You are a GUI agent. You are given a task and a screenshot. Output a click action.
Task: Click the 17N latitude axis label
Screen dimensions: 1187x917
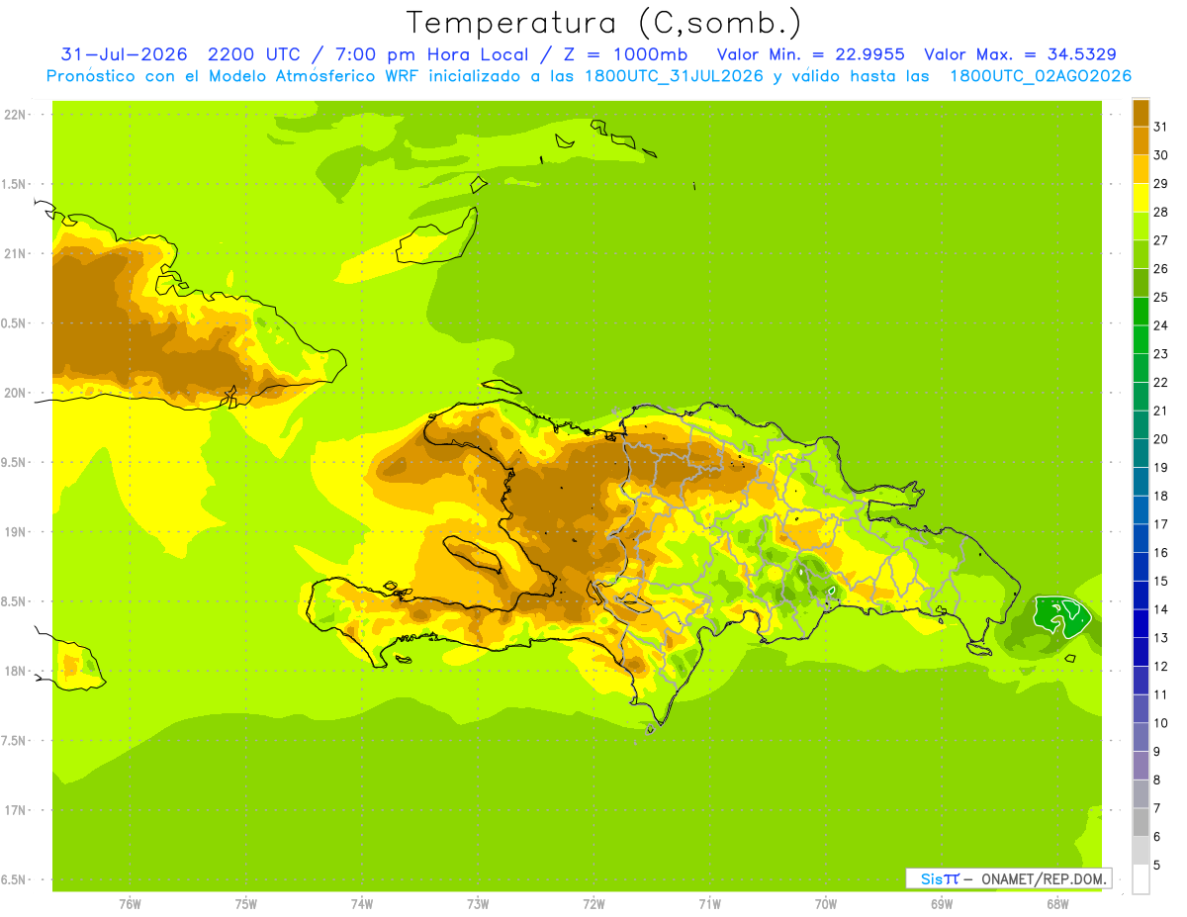[15, 810]
